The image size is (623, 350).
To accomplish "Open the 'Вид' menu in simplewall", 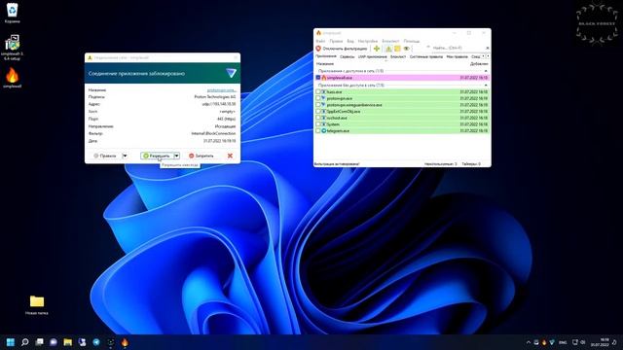I will point(350,41).
